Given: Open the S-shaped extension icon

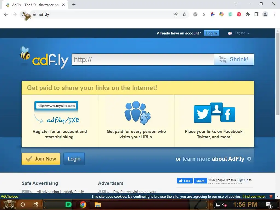Looking at the screenshot, I should (204, 14).
